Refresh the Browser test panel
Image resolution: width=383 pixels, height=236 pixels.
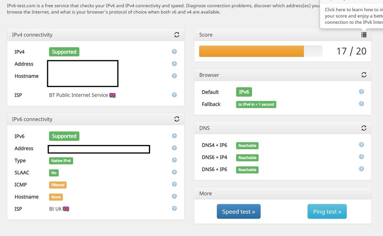[x=364, y=75]
